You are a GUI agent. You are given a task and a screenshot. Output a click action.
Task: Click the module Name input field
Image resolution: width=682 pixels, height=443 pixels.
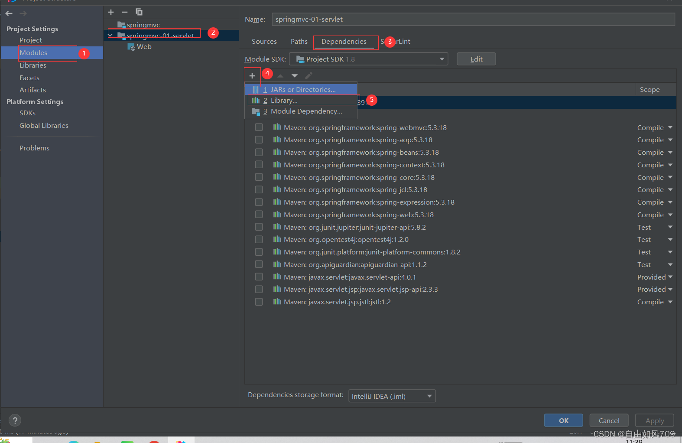[x=473, y=20]
